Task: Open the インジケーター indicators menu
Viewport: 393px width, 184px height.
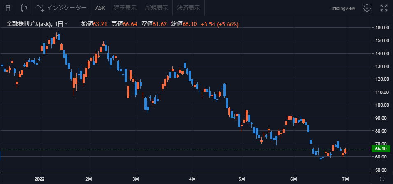Action: point(61,8)
